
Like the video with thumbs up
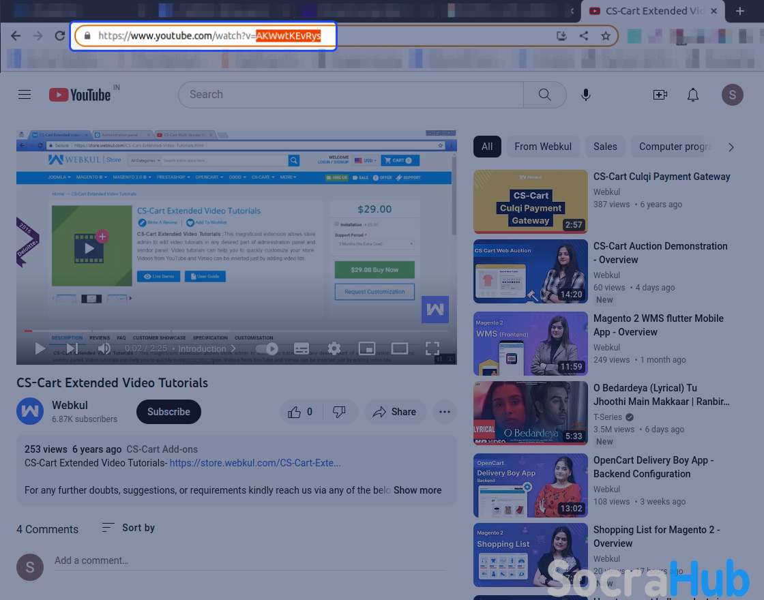300,412
